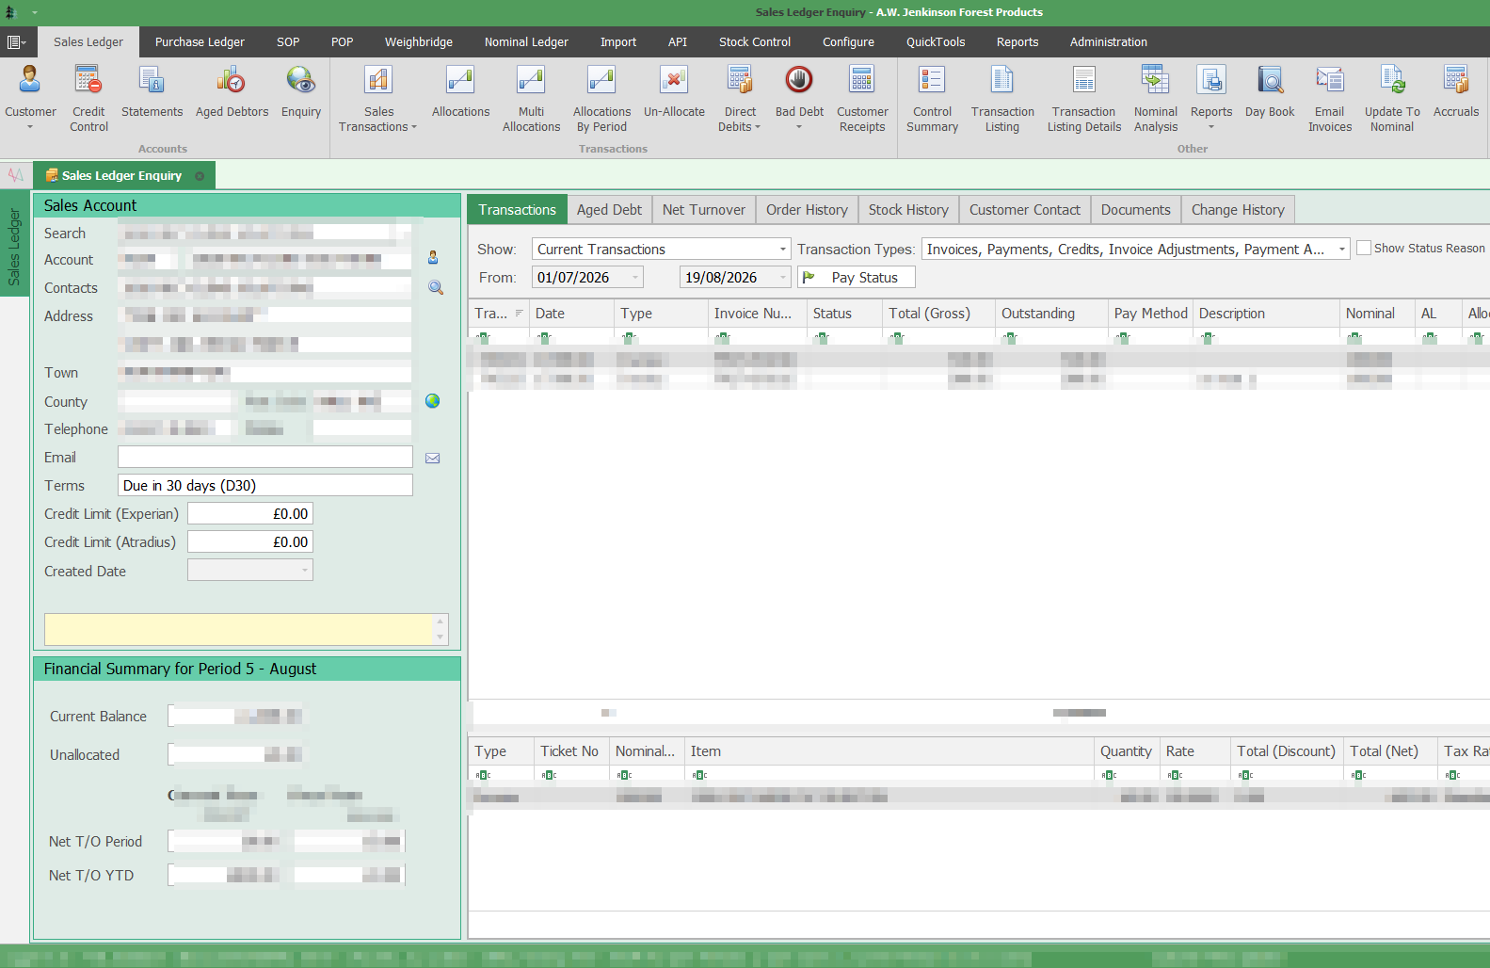Click the globe map icon beside County
1490x968 pixels.
click(433, 401)
